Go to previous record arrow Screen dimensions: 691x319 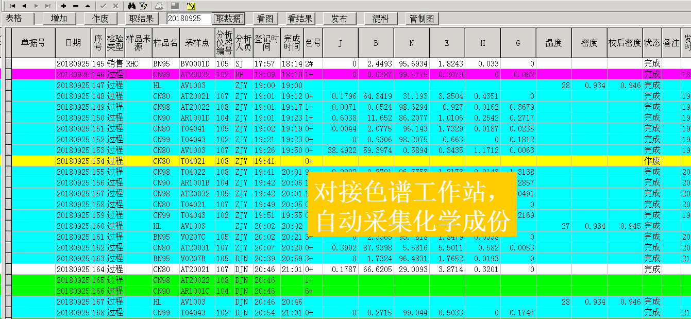24,6
